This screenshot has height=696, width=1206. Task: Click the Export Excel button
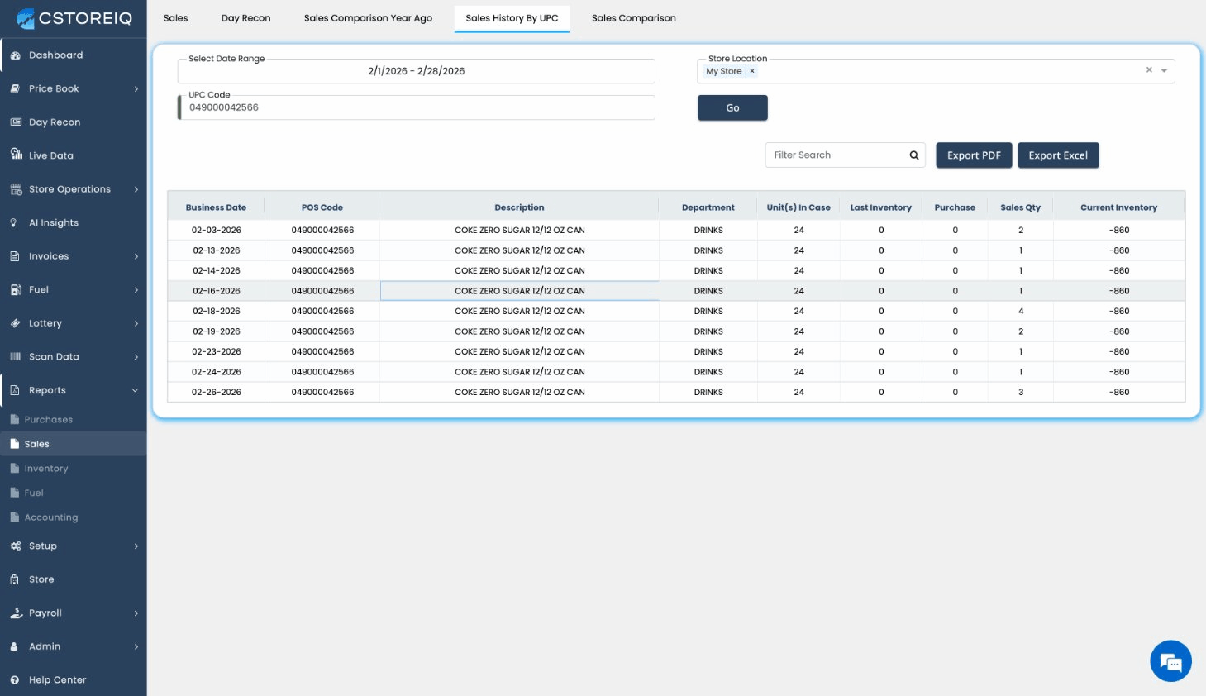pos(1058,155)
